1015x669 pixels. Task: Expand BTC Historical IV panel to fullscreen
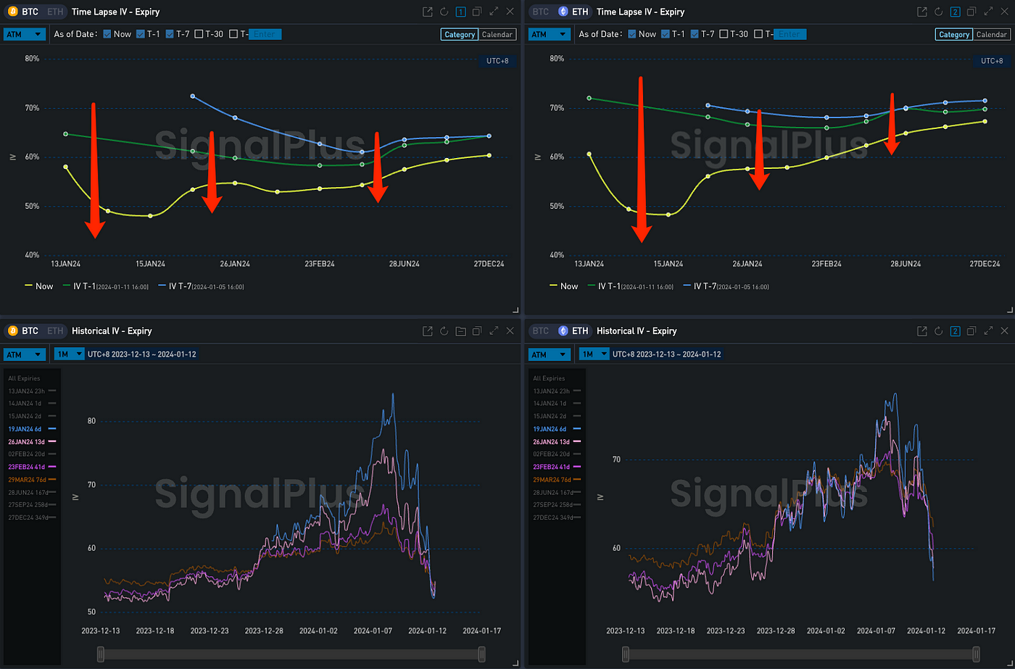coord(494,331)
